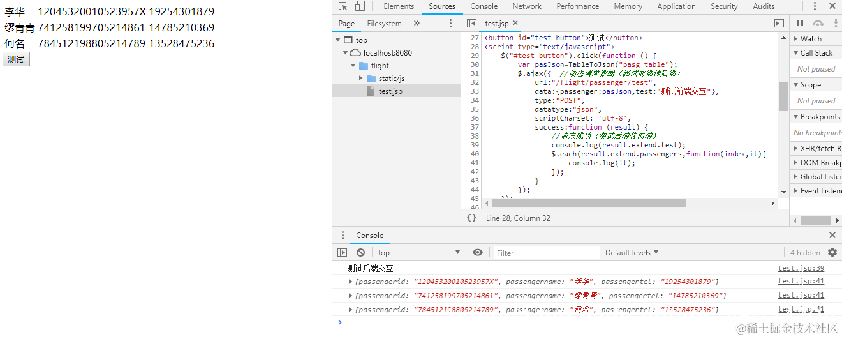Click the 测试 button on the page
The image size is (842, 339).
(x=16, y=59)
